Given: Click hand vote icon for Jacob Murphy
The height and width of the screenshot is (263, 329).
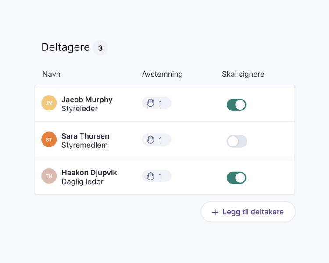Looking at the screenshot, I should pyautogui.click(x=151, y=103).
